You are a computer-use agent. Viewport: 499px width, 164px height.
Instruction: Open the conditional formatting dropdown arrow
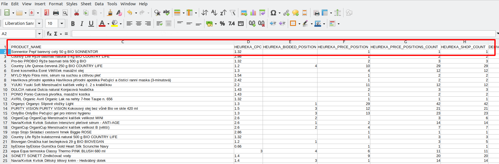338,24
